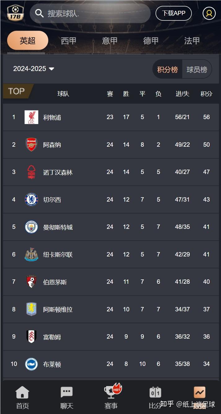Click the Manchester City club crest
The width and height of the screenshot is (221, 414).
tap(31, 227)
